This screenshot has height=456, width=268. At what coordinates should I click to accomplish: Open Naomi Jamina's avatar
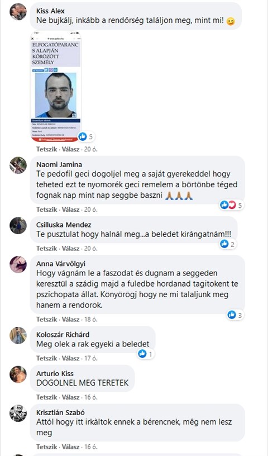pyautogui.click(x=18, y=165)
